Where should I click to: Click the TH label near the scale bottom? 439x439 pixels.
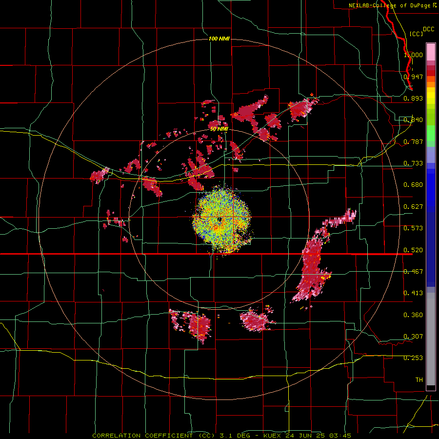coord(419,380)
